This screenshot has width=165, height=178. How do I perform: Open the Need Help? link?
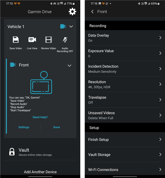tap(40, 117)
